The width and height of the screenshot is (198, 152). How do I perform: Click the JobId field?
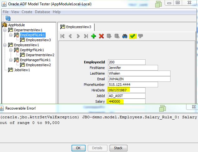[127, 96]
